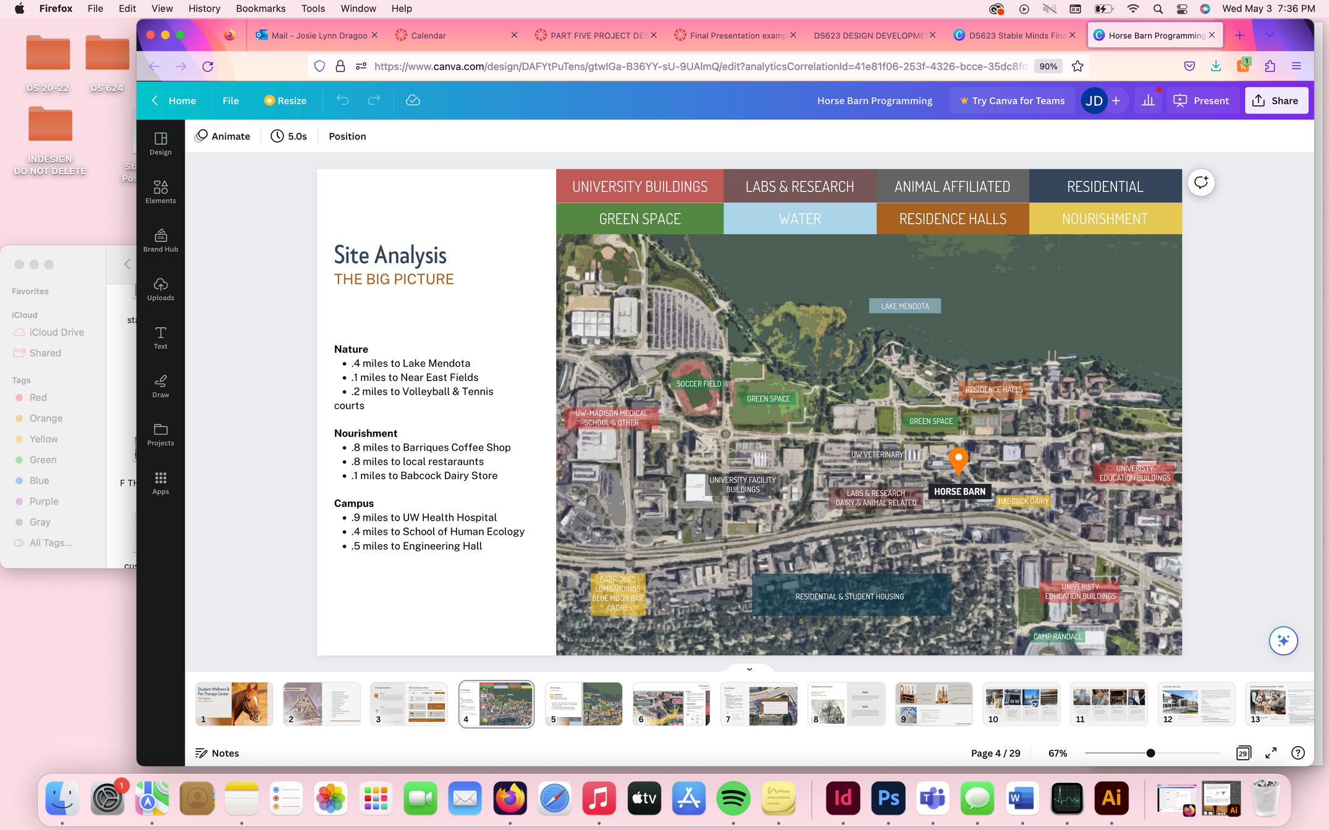Open the analytics insights chart icon
The height and width of the screenshot is (830, 1329).
pyautogui.click(x=1148, y=101)
